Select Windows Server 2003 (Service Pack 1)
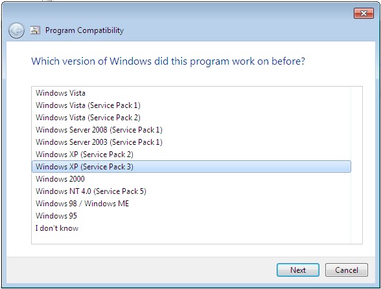This screenshot has width=381, height=289. (191, 142)
